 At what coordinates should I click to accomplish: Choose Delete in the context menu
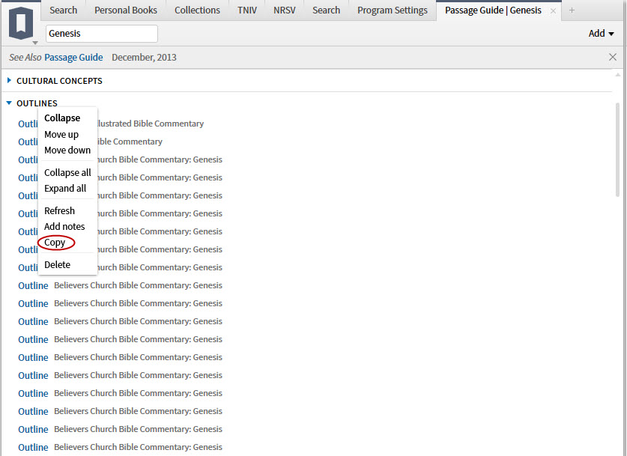pos(57,264)
